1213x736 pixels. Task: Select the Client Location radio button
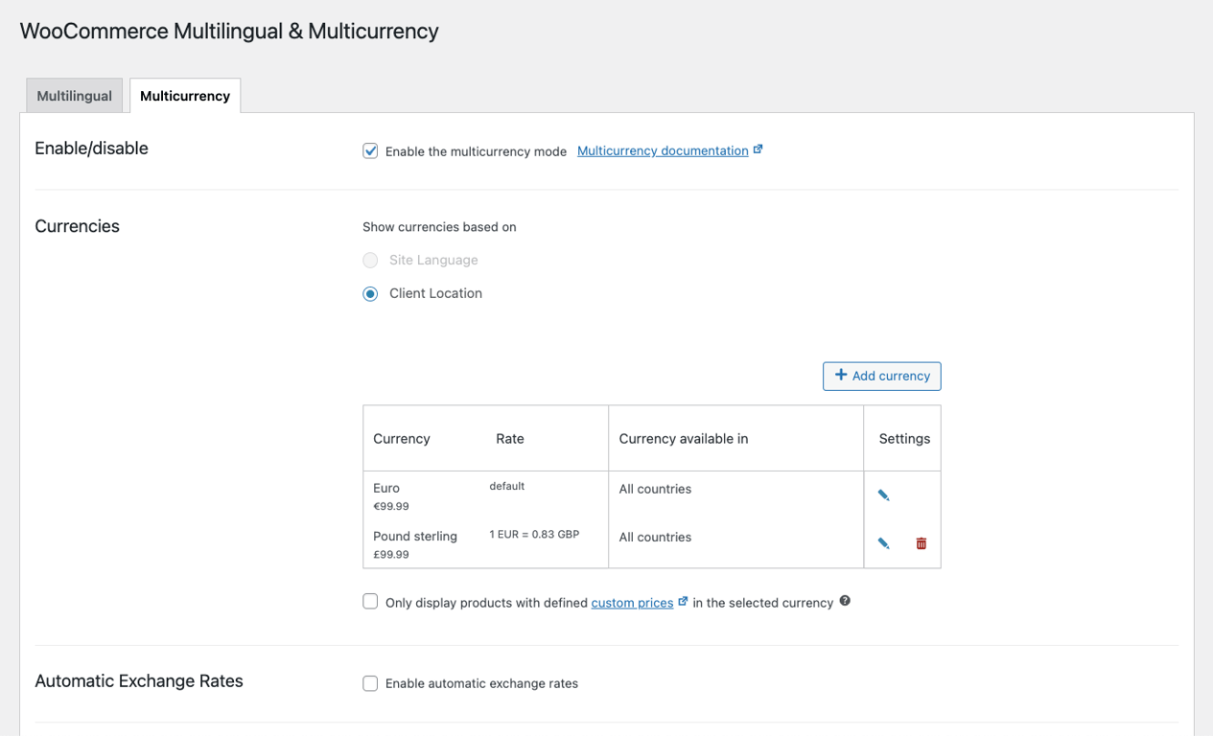pyautogui.click(x=370, y=293)
